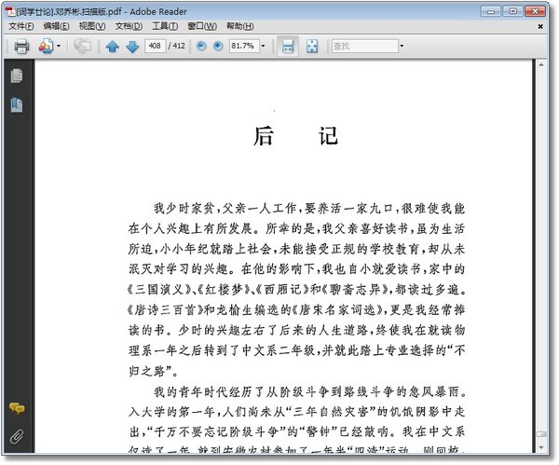Open the Attachments paperclip panel icon
This screenshot has width=559, height=465.
click(17, 436)
